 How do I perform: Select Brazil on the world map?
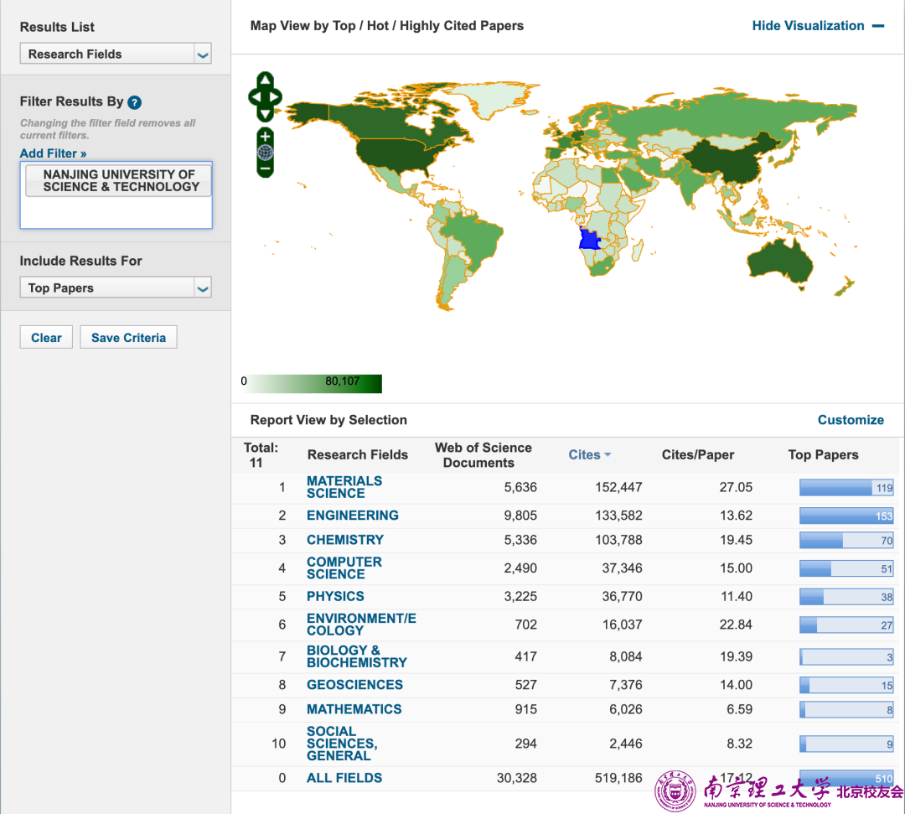474,236
